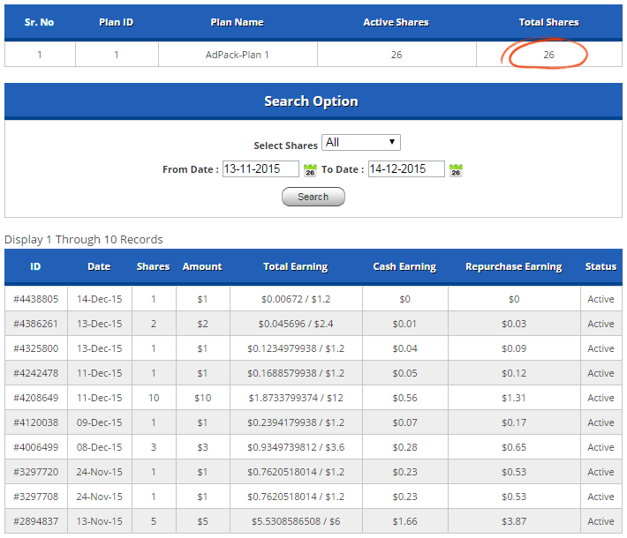Select record ID #3297708
627x538 pixels.
(36, 497)
